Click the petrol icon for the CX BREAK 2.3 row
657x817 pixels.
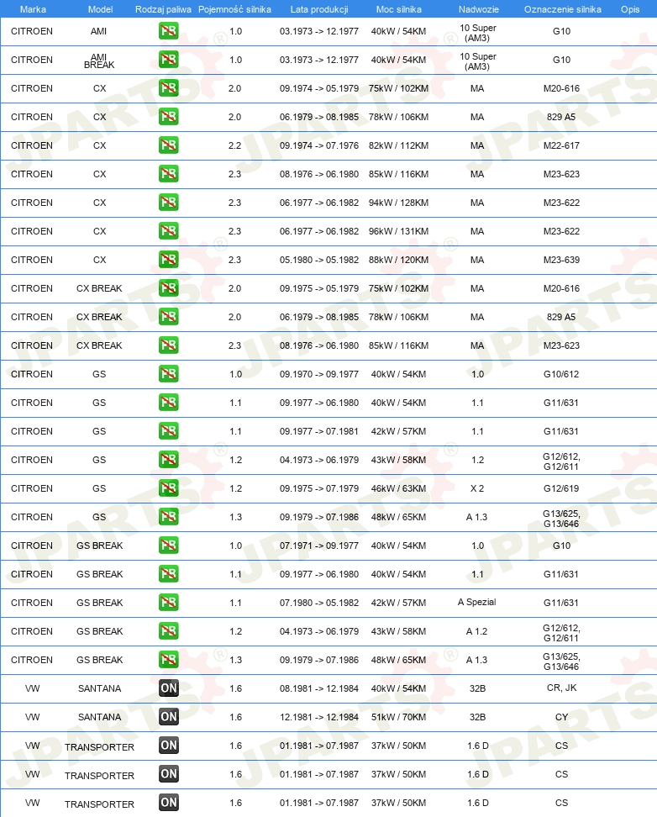[168, 345]
